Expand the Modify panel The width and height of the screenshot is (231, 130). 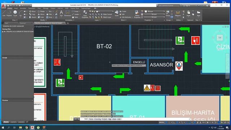43,20
